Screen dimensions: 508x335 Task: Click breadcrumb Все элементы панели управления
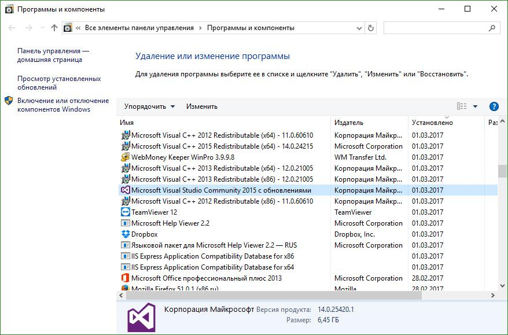tap(139, 28)
